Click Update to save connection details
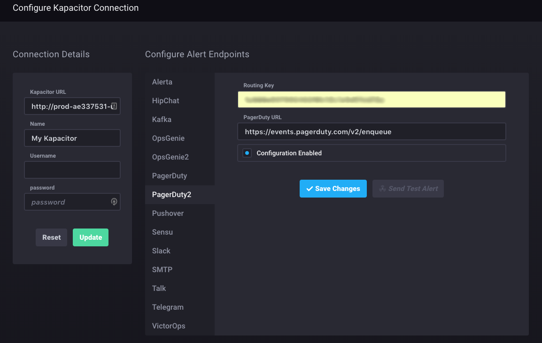Viewport: 542px width, 343px height. 90,237
